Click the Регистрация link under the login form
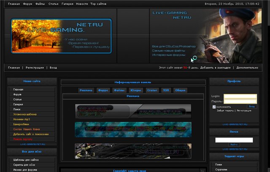This screenshot has height=172, width=270. [x=244, y=110]
